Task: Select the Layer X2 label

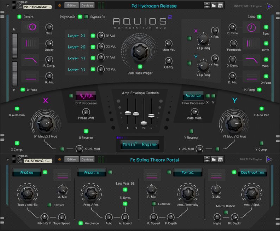Action: (76, 47)
